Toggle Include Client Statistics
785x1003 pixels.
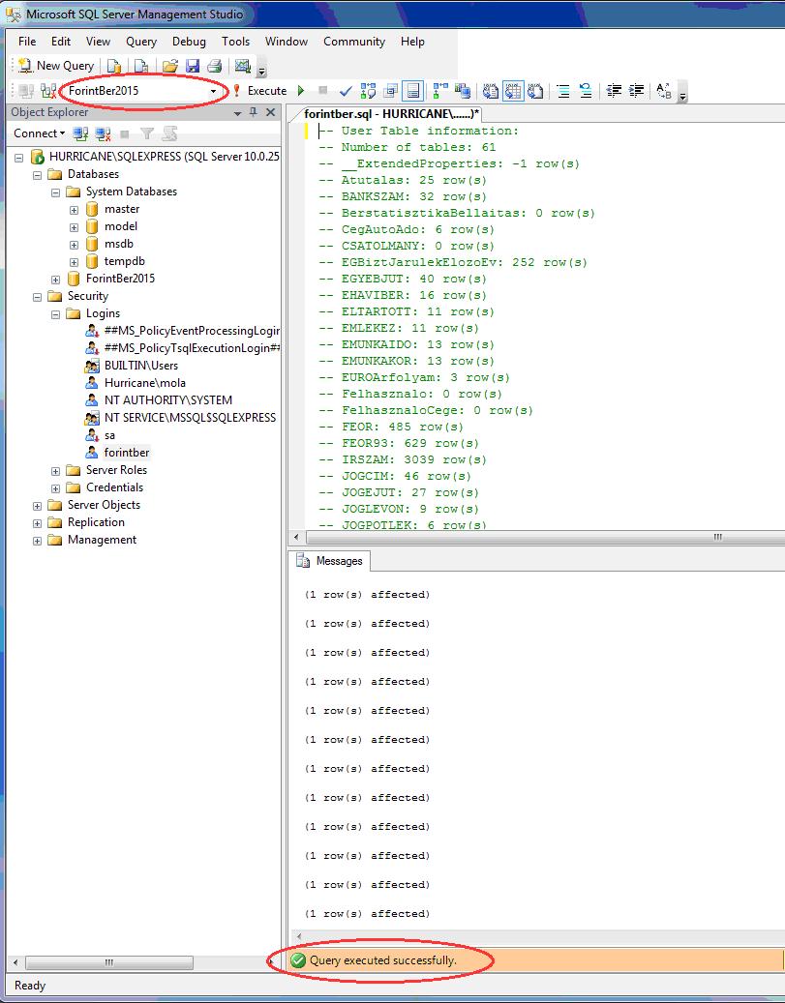(x=463, y=91)
